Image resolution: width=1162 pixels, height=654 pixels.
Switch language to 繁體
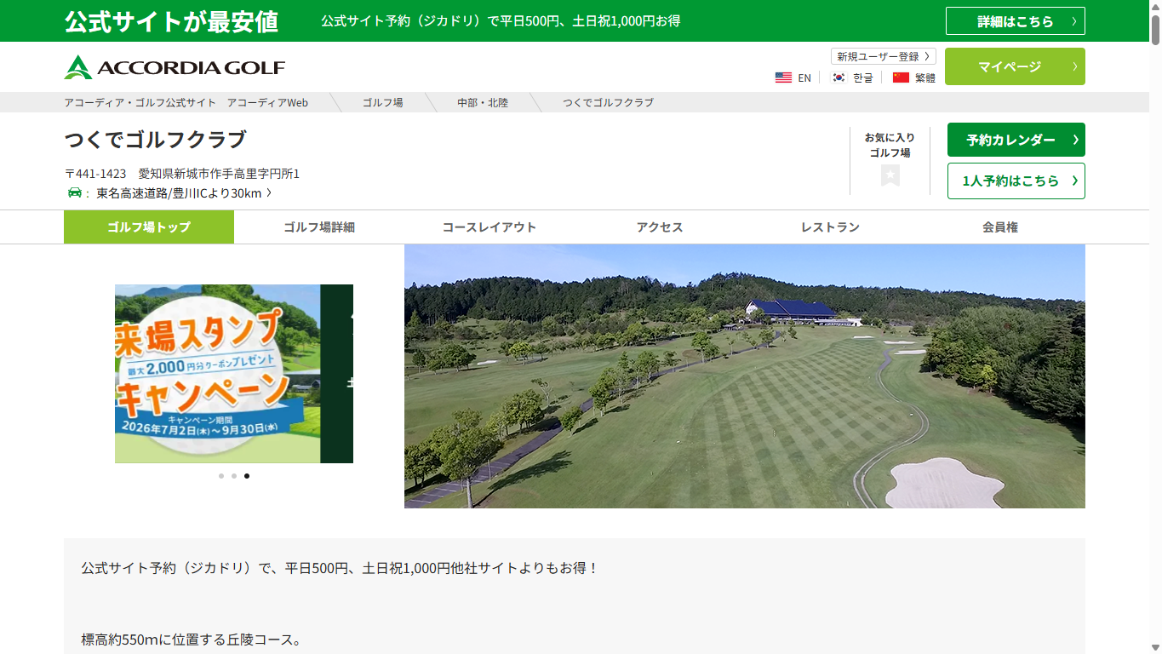[x=925, y=77]
